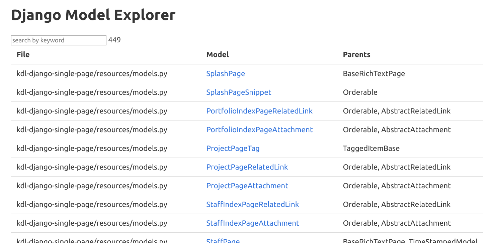Select Parents cell in ProjectPageAttachment row
Image resolution: width=492 pixels, height=243 pixels.
tap(397, 186)
